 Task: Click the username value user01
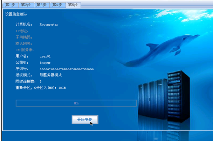[45, 56]
